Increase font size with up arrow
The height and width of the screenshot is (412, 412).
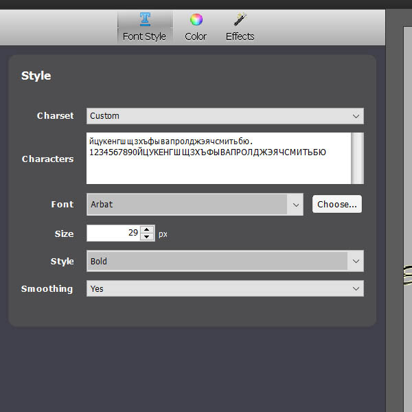click(x=148, y=229)
